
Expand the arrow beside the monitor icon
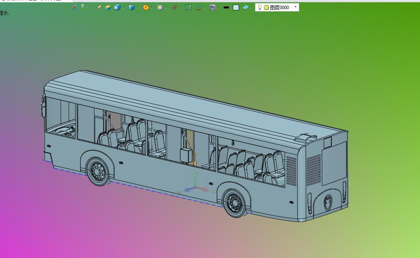click(218, 8)
